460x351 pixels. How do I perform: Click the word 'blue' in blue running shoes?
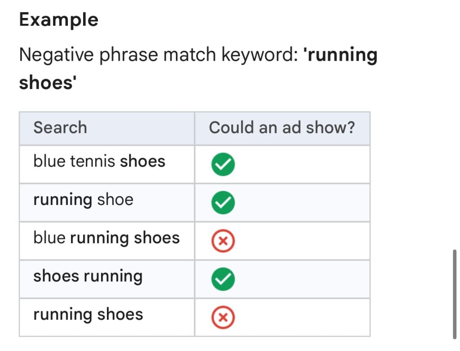tap(49, 238)
